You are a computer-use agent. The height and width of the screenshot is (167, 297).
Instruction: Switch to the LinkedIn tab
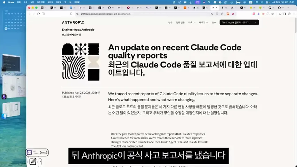point(73,8)
